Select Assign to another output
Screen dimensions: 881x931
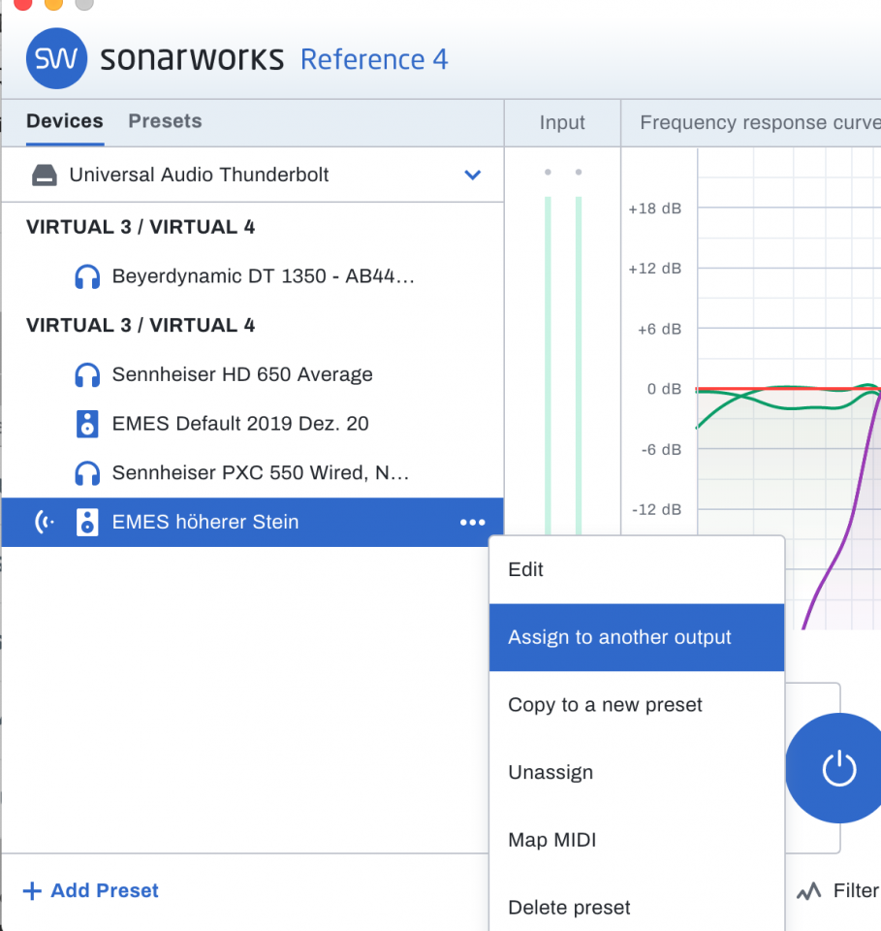click(637, 638)
